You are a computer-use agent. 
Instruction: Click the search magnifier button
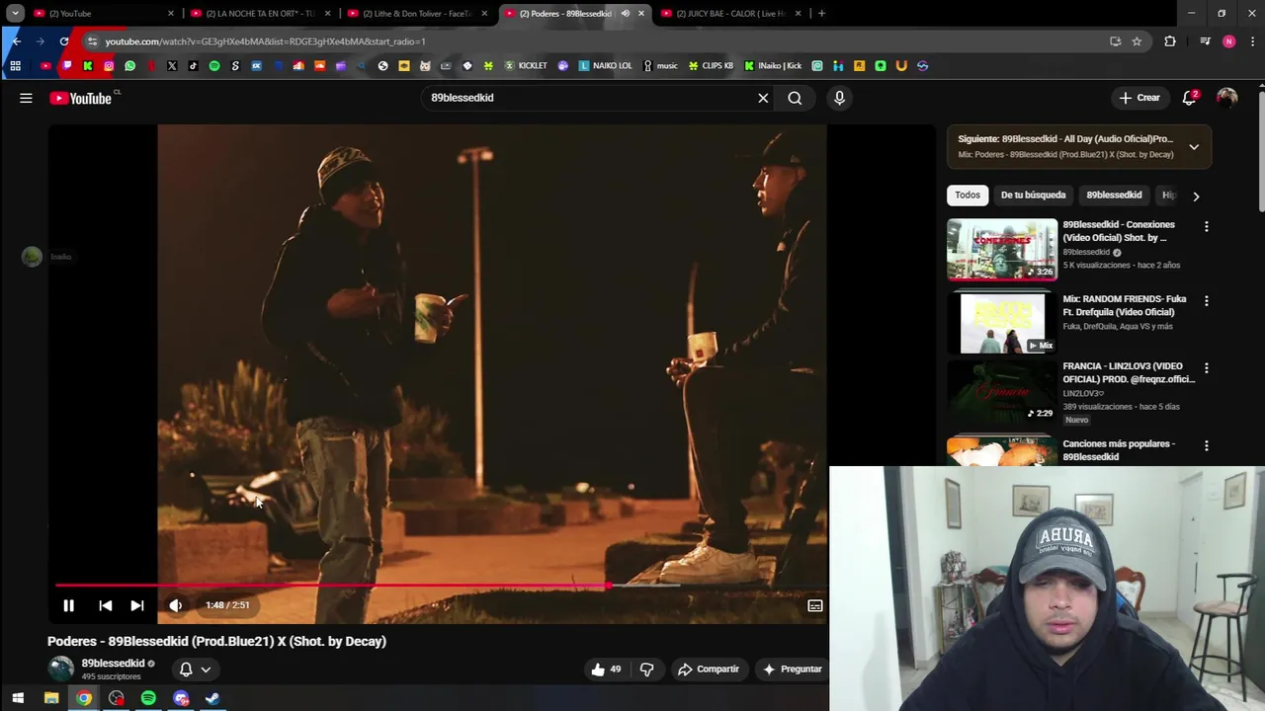point(795,98)
